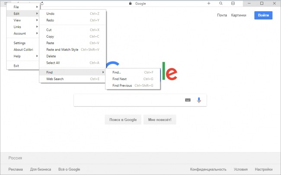Open the Настройки footer link
The height and width of the screenshot is (175, 281).
point(264,169)
